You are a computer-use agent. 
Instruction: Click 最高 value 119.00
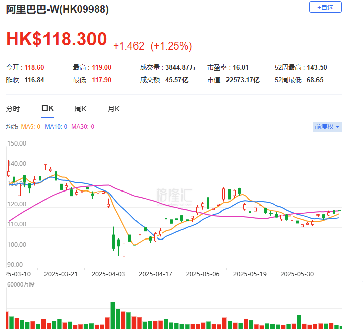(x=102, y=67)
